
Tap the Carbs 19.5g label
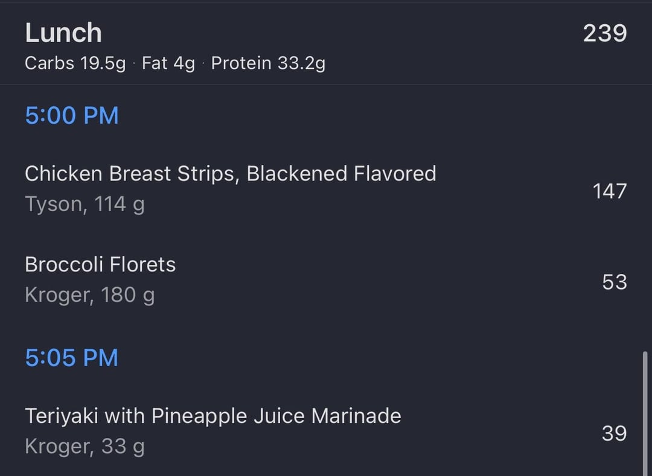pos(75,63)
